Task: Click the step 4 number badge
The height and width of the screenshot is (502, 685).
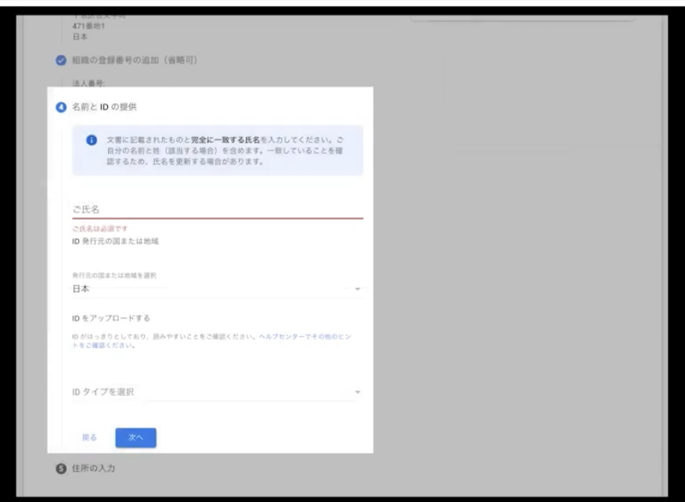Action: click(x=62, y=106)
